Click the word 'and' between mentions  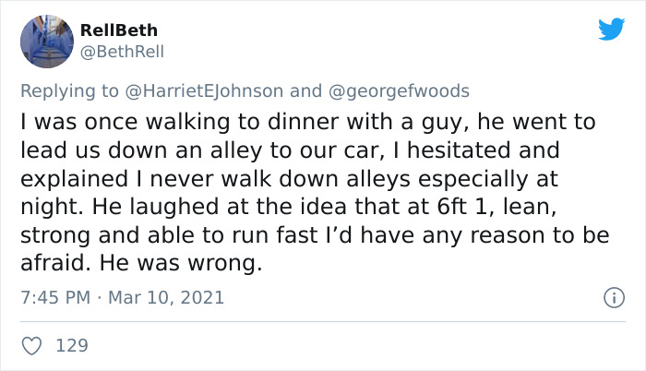[x=305, y=91]
